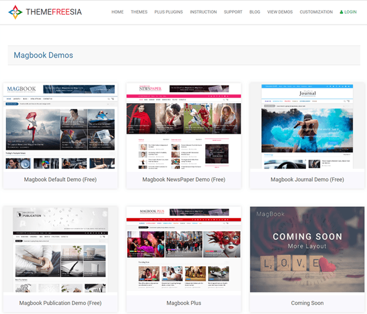
Task: Click the Magbook Plus title
Action: [x=183, y=303]
